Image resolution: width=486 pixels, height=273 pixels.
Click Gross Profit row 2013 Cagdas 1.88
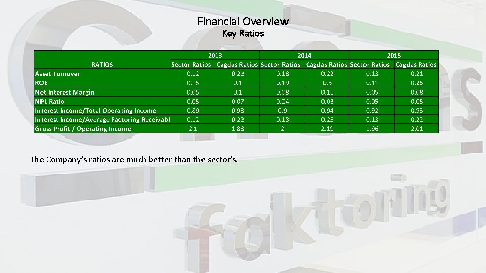click(238, 129)
